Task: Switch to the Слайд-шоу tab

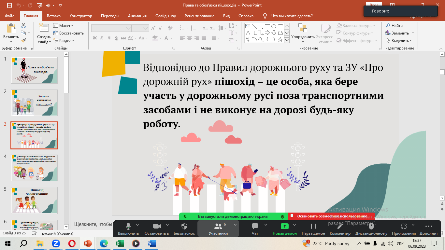Action: [165, 16]
